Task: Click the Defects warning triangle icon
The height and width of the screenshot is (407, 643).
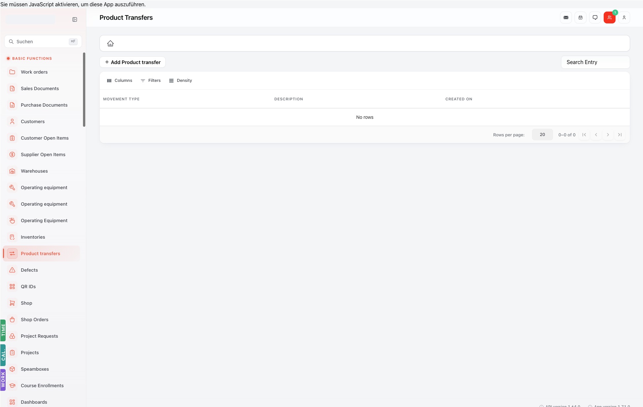Action: click(12, 270)
